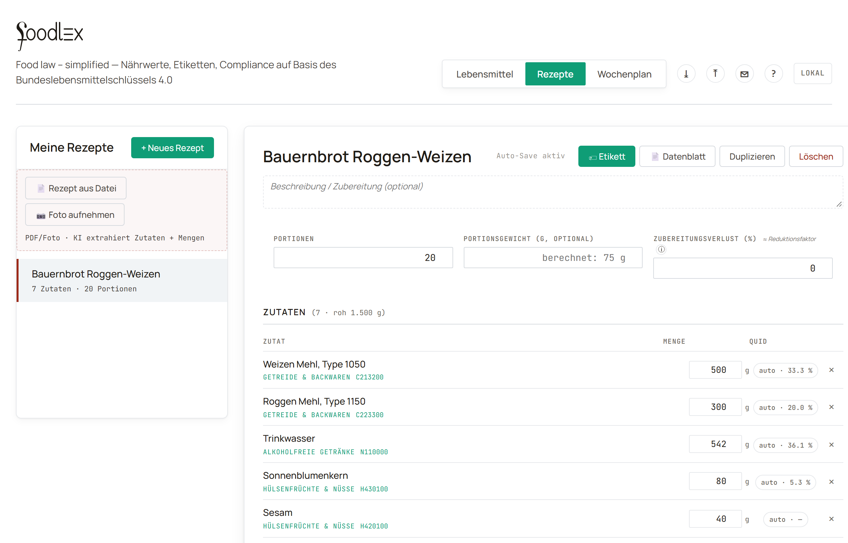Screen dimensions: 848x543
Task: Toggle auto QUID for Sonnenblumenkern
Action: [x=786, y=482]
